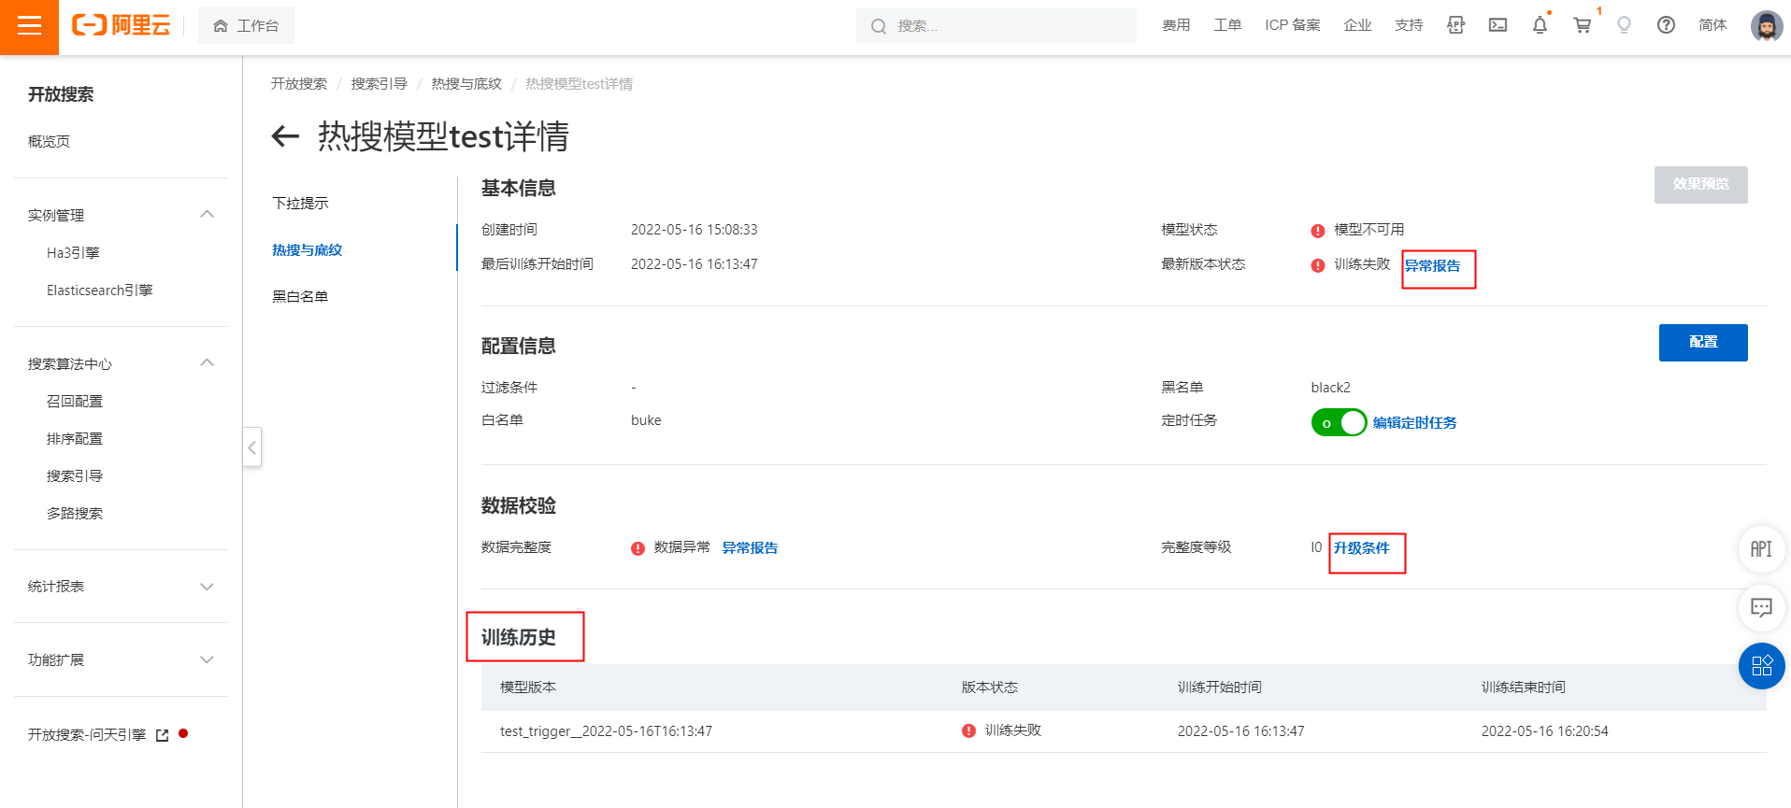The width and height of the screenshot is (1791, 808).
Task: Click the app/mini-program icon in header
Action: (x=1455, y=25)
